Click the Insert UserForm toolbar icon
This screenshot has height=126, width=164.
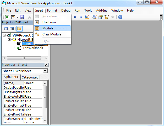(x=13, y=17)
